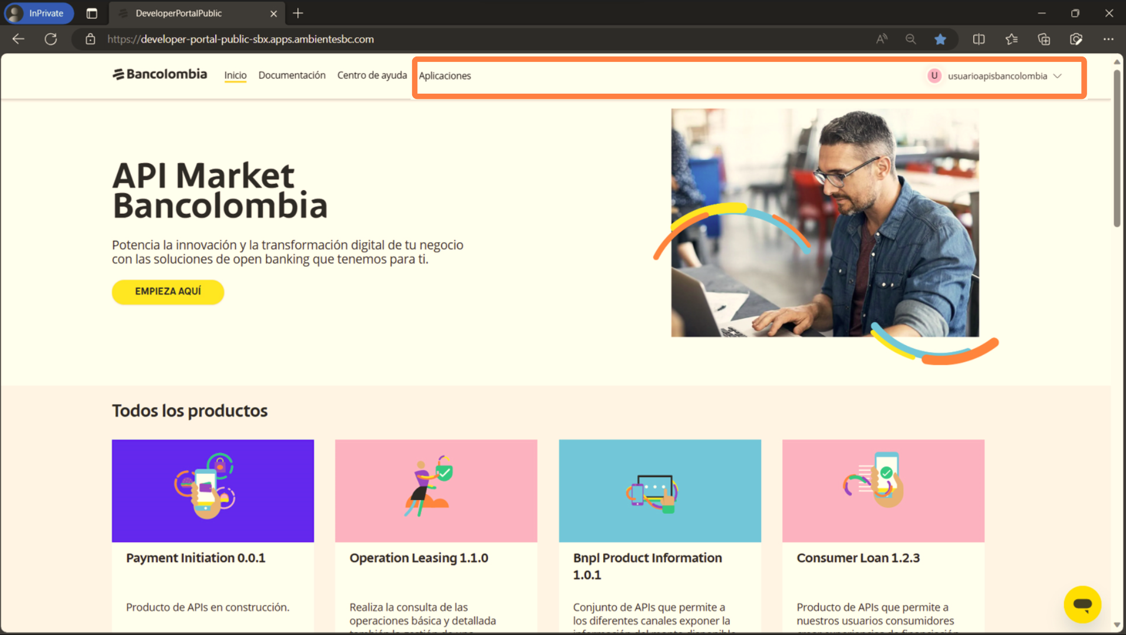Viewport: 1126px width, 635px height.
Task: Click the Todos los productos heading
Action: point(190,411)
